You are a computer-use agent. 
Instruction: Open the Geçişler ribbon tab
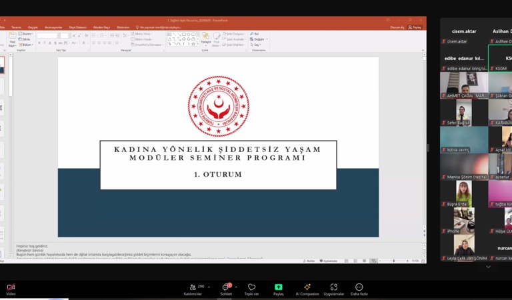click(x=33, y=27)
